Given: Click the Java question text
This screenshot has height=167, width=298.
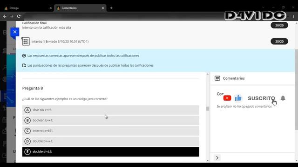Looking at the screenshot, I should pos(65,99).
